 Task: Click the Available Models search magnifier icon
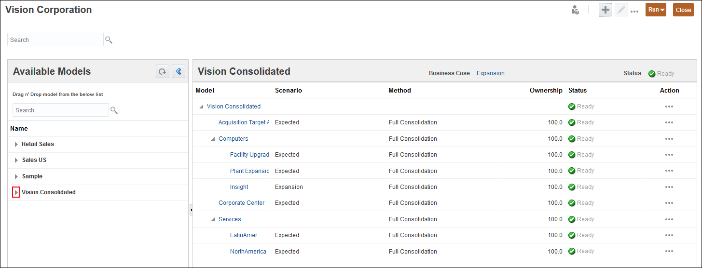pyautogui.click(x=114, y=110)
